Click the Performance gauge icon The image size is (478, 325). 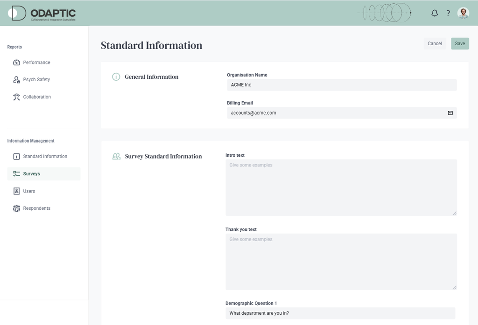click(16, 62)
